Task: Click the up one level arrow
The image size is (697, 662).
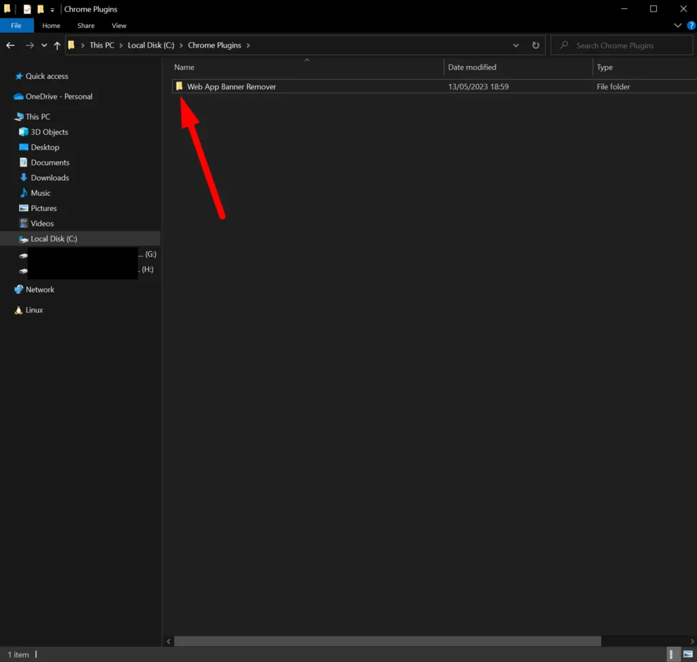Action: click(56, 46)
